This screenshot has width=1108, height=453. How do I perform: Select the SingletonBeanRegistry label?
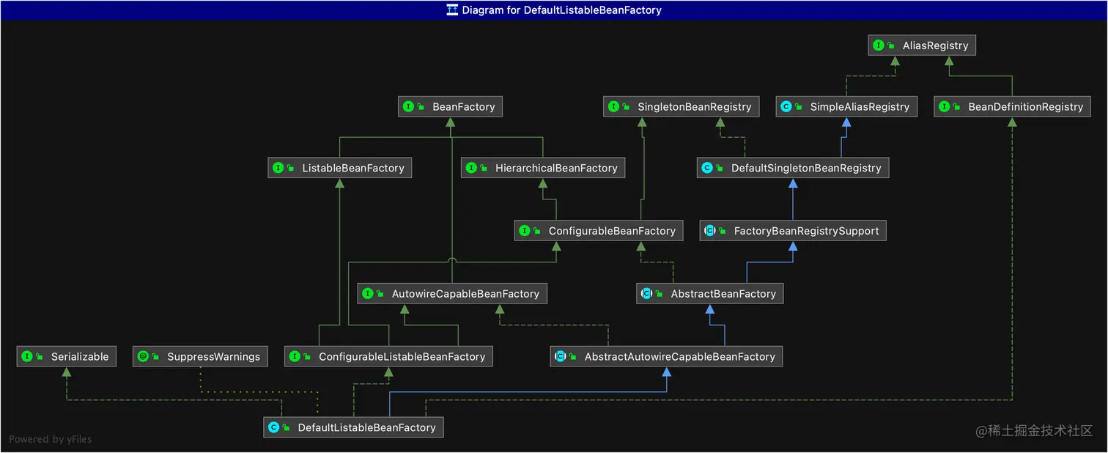[x=695, y=107]
